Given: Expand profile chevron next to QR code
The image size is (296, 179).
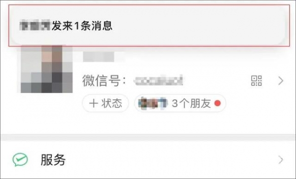Looking at the screenshot, I should point(281,81).
